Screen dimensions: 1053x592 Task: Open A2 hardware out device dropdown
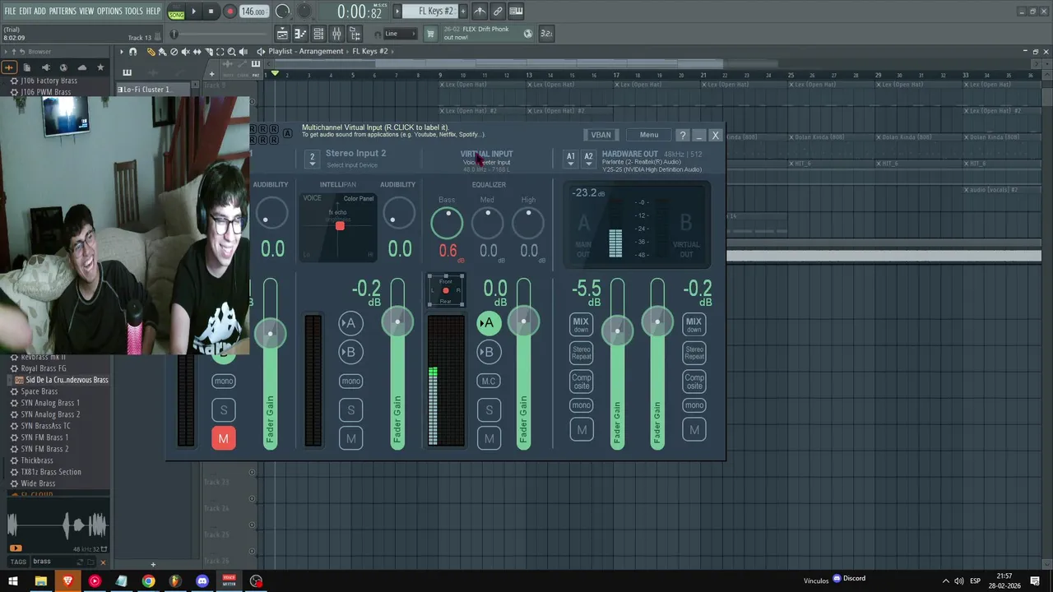[588, 158]
